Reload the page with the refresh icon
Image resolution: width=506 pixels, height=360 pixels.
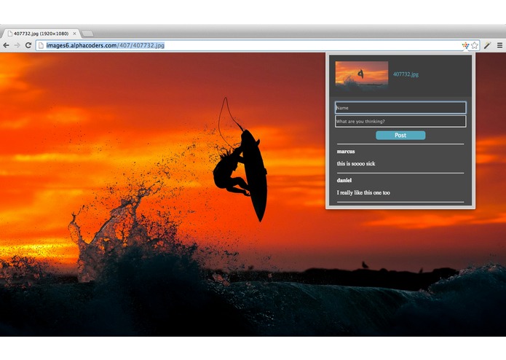[x=28, y=45]
